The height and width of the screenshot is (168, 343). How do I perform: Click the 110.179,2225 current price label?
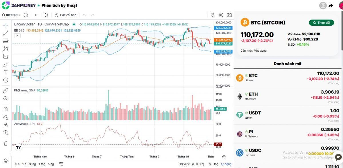224,43
